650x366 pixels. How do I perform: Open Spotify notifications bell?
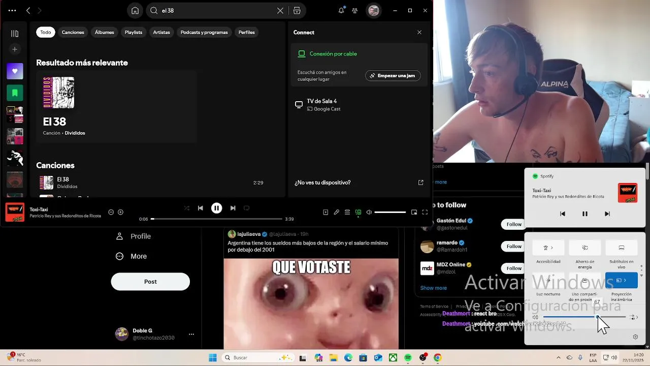(341, 11)
